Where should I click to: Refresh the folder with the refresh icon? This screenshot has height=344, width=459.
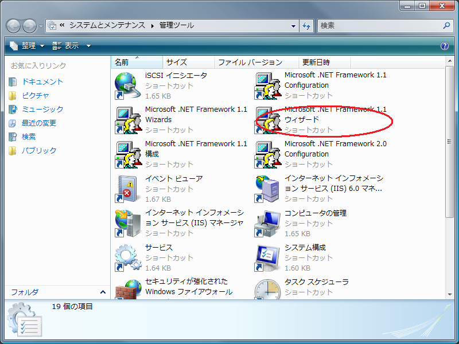(x=306, y=26)
